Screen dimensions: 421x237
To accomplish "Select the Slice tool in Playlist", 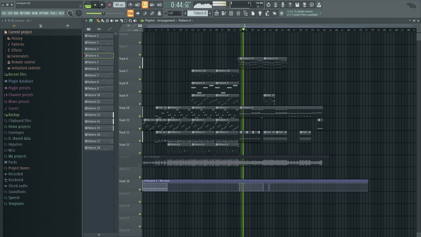I will coord(121,20).
